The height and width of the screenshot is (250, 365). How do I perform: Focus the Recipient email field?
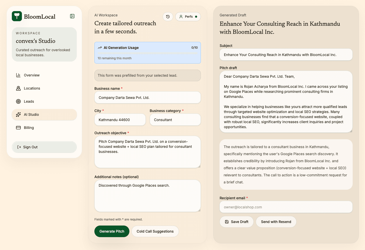click(286, 207)
